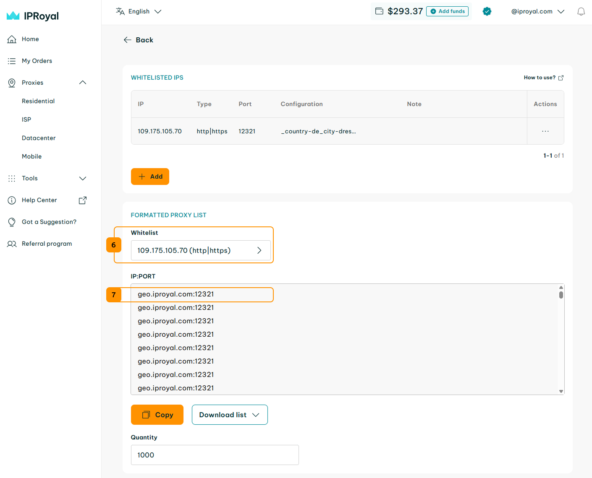592x478 pixels.
Task: Click the http|https type cell
Action: [212, 131]
